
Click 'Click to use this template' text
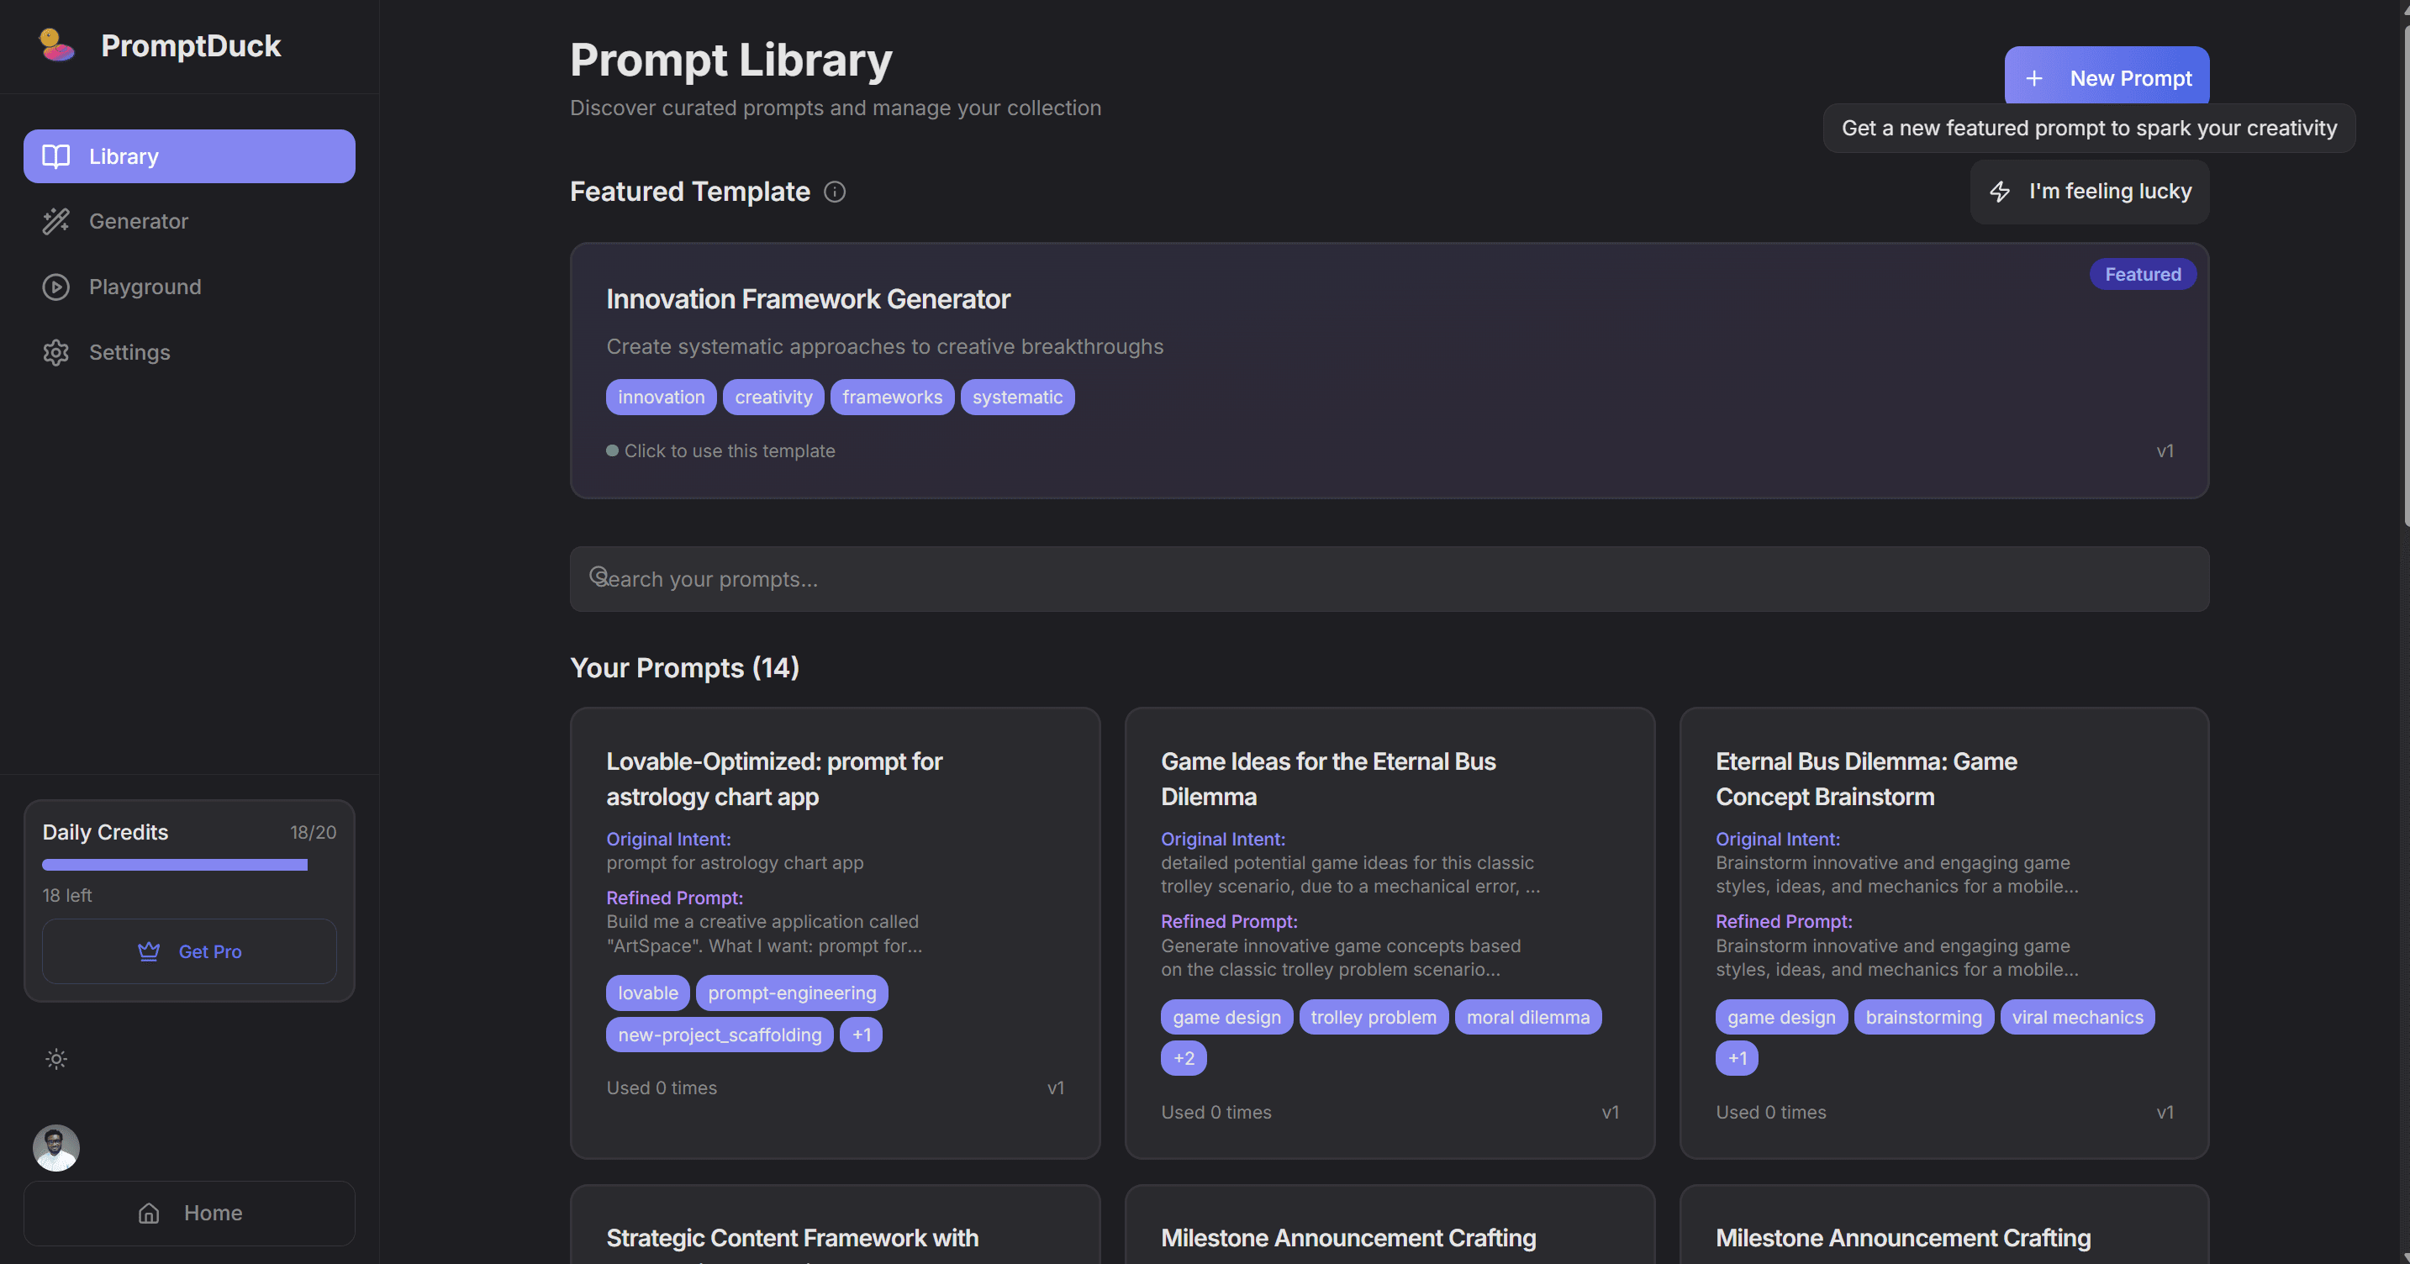click(729, 451)
